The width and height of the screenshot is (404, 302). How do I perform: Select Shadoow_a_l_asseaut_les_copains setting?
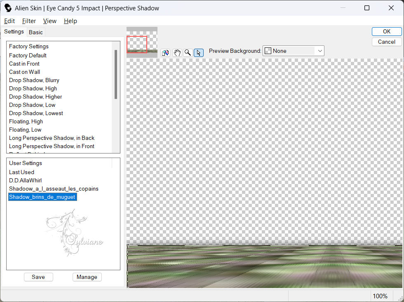coord(54,189)
